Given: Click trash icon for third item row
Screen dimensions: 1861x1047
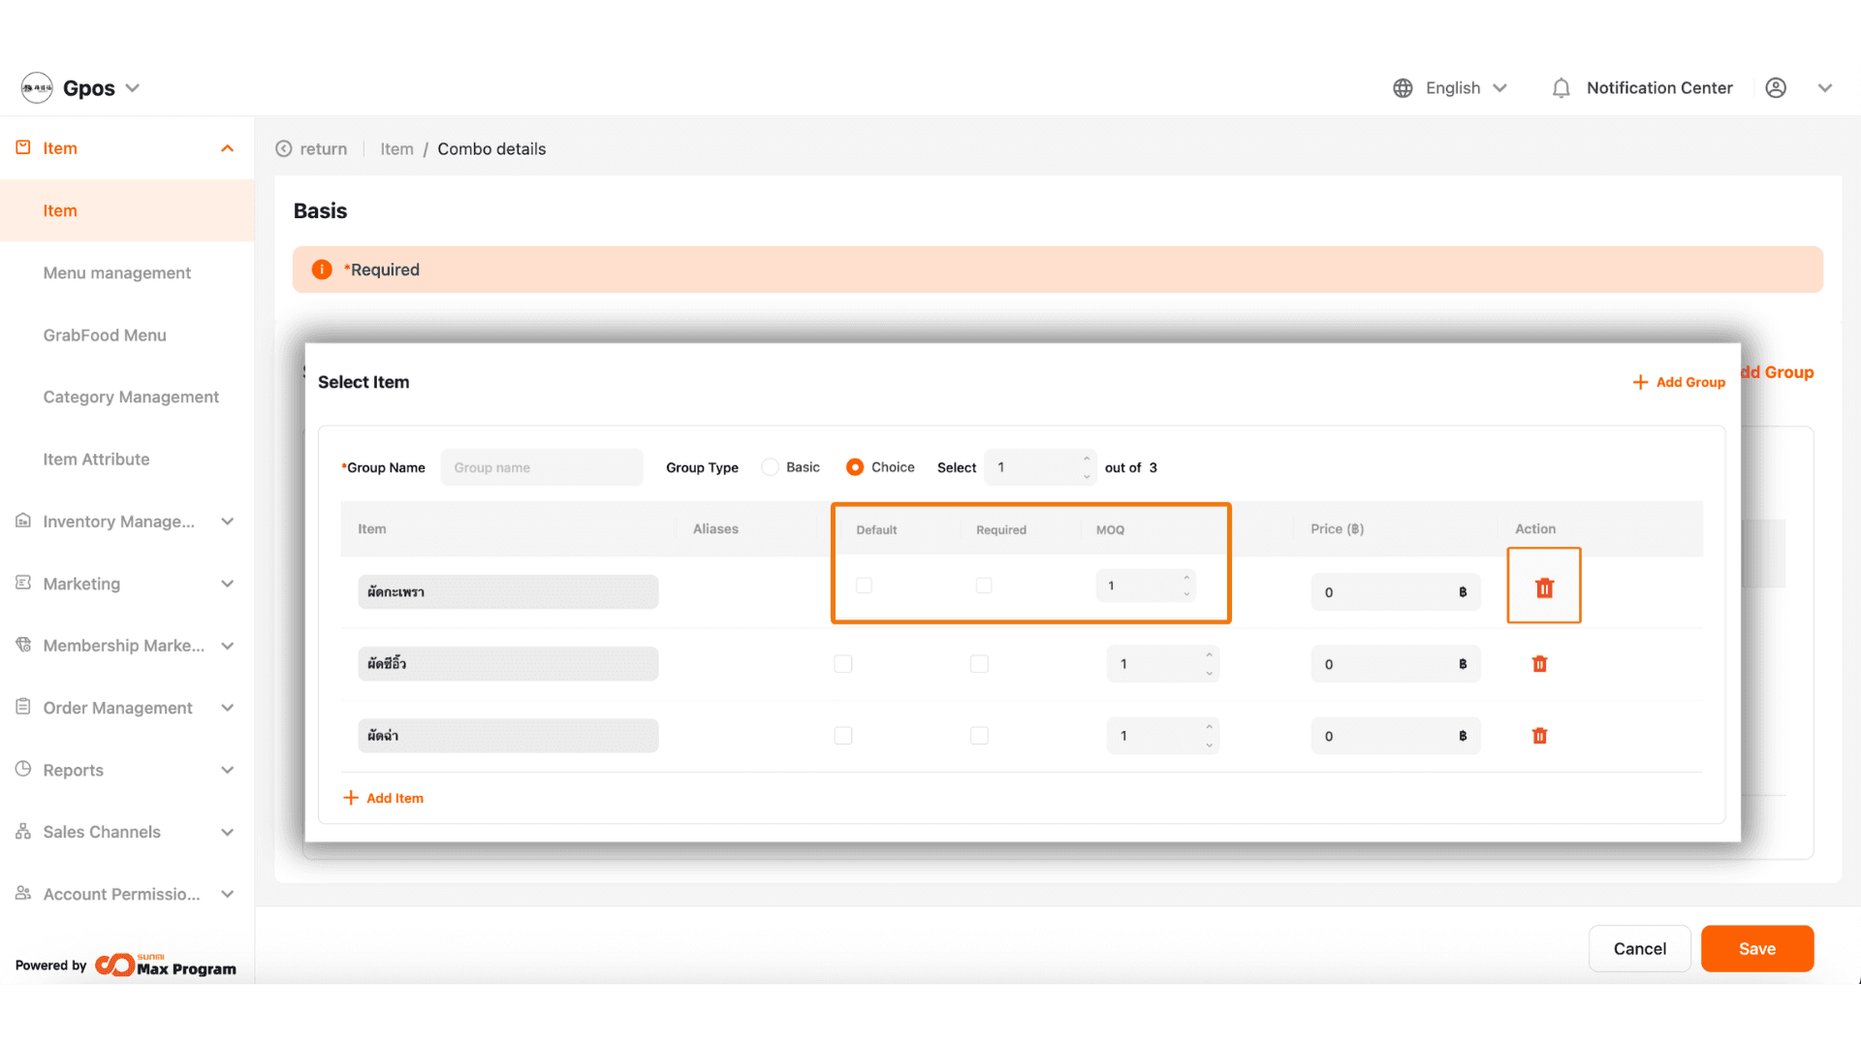Looking at the screenshot, I should coord(1539,736).
